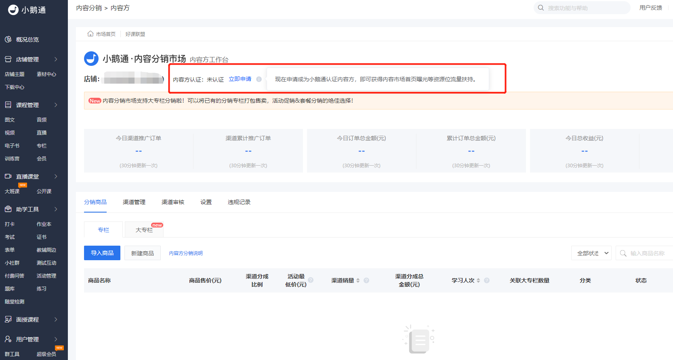Go to 市场首页 breadcrumb link
Screen dimensions: 673x360
[x=106, y=34]
